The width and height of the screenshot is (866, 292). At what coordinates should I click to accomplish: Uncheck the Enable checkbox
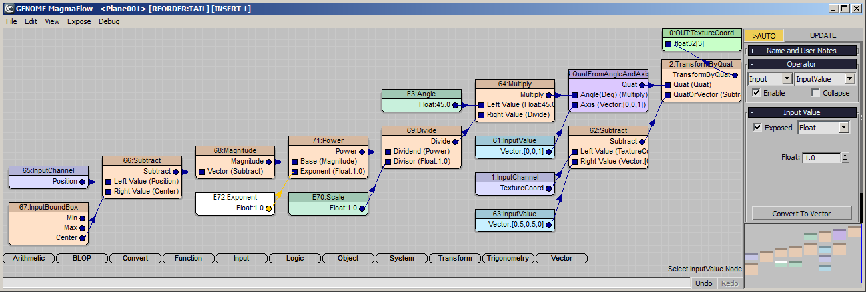coord(756,93)
